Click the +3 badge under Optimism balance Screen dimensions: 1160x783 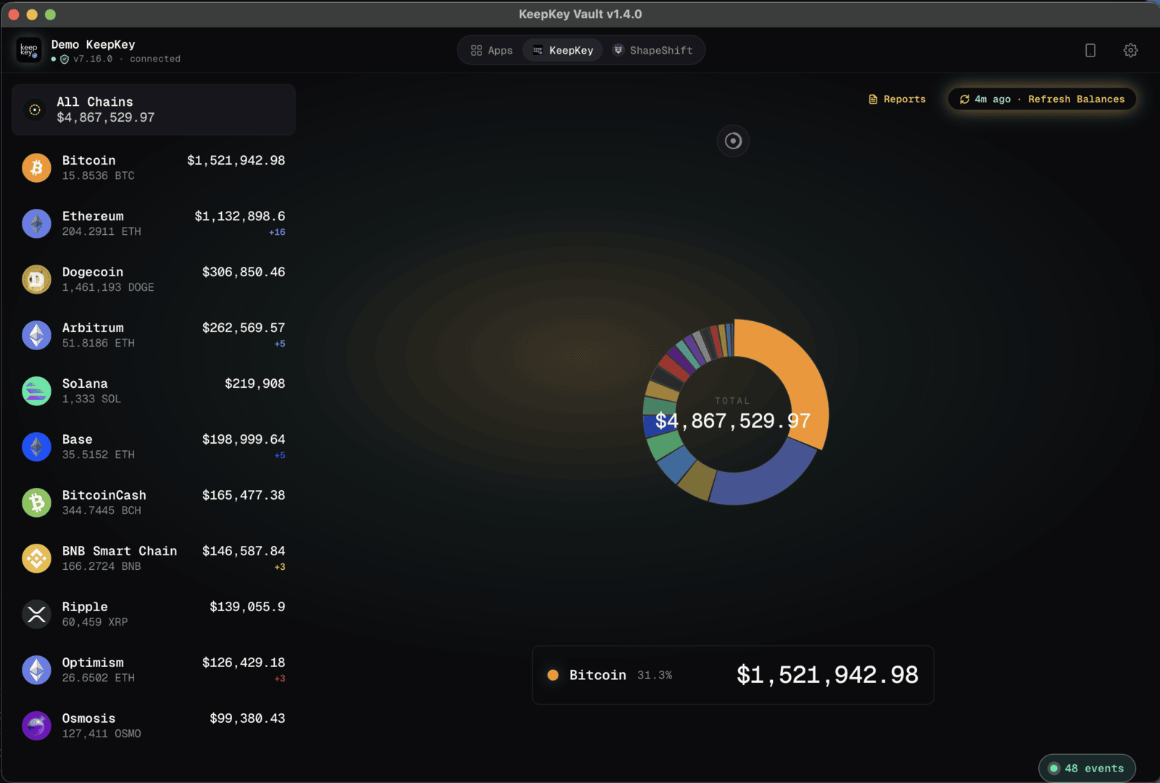[280, 679]
